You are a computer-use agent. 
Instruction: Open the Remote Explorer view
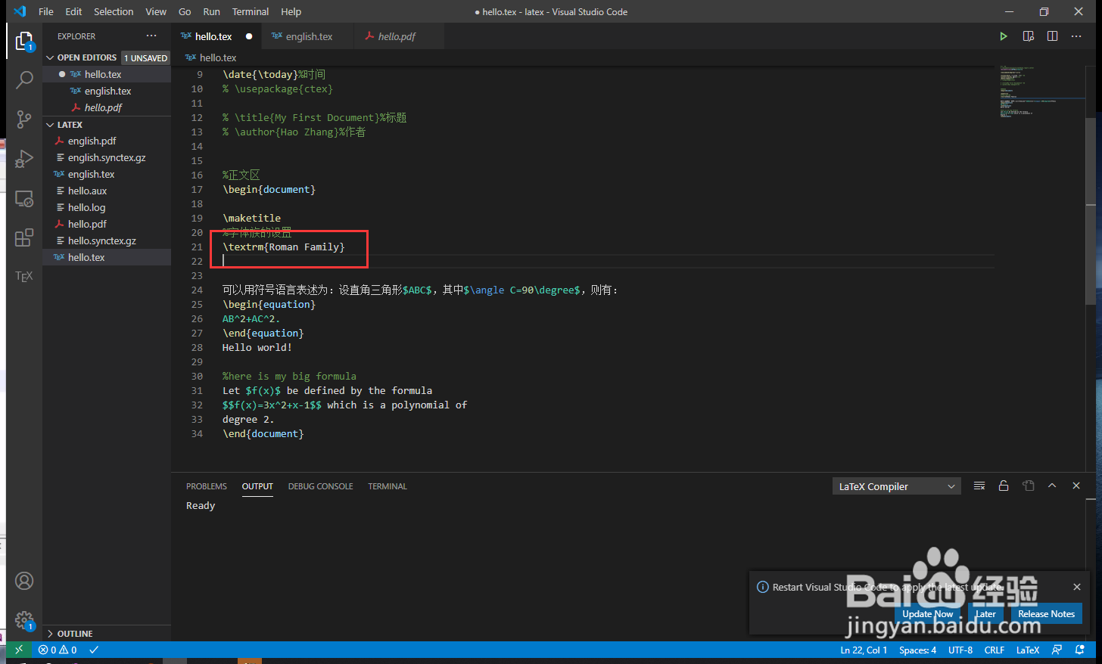[x=24, y=198]
